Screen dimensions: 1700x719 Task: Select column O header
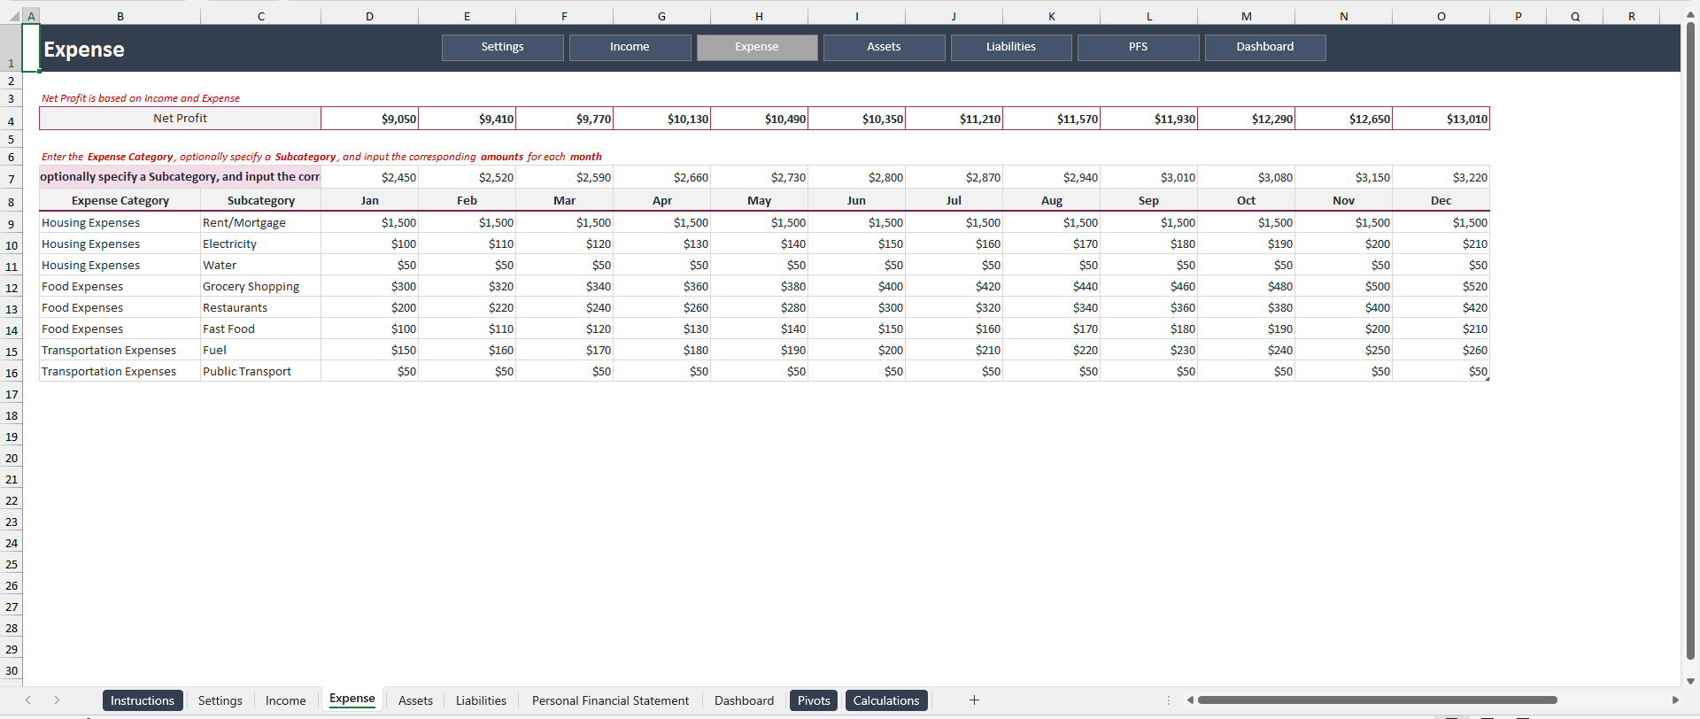(1441, 16)
